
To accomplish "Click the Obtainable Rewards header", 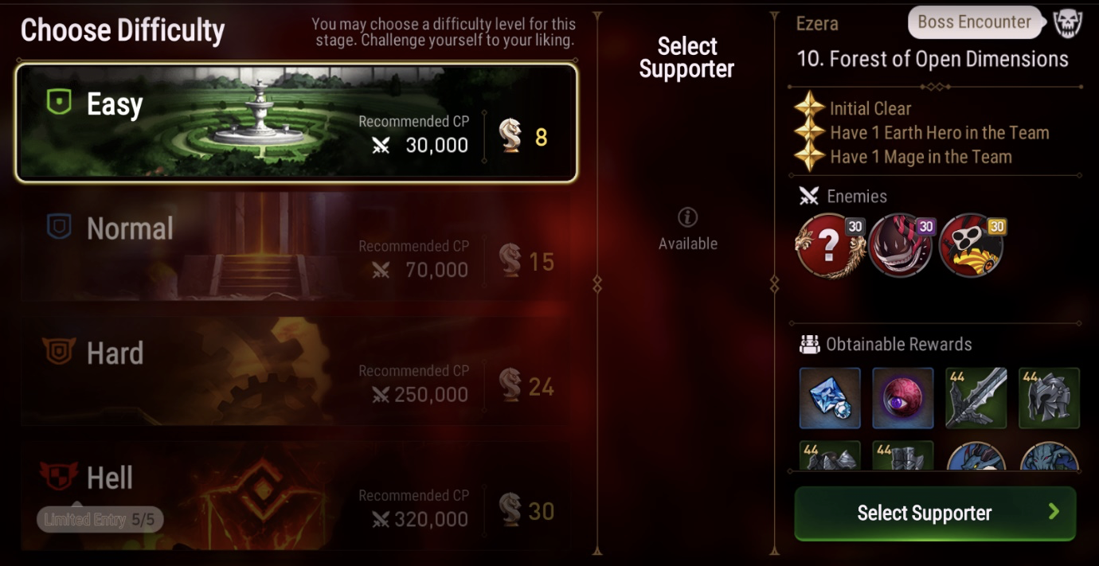I will tap(886, 344).
